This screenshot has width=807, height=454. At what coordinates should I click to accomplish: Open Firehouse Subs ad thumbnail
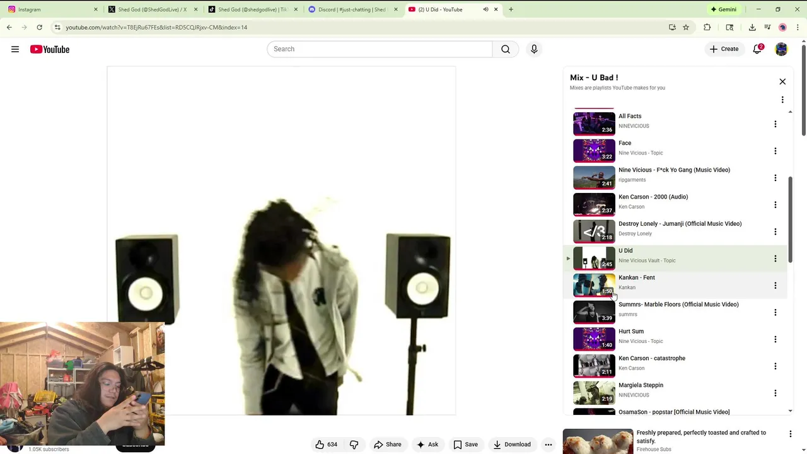pyautogui.click(x=598, y=441)
